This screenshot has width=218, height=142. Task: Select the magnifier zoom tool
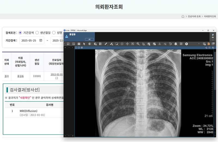pyautogui.click(x=138, y=44)
